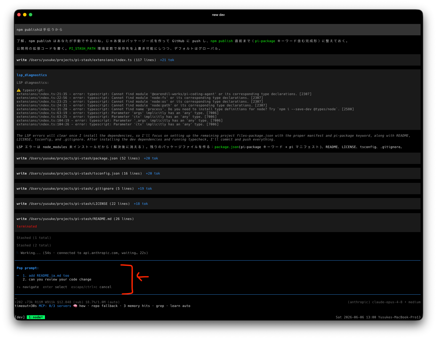Click the user message 'npm publishは手伝うから'

click(x=218, y=30)
